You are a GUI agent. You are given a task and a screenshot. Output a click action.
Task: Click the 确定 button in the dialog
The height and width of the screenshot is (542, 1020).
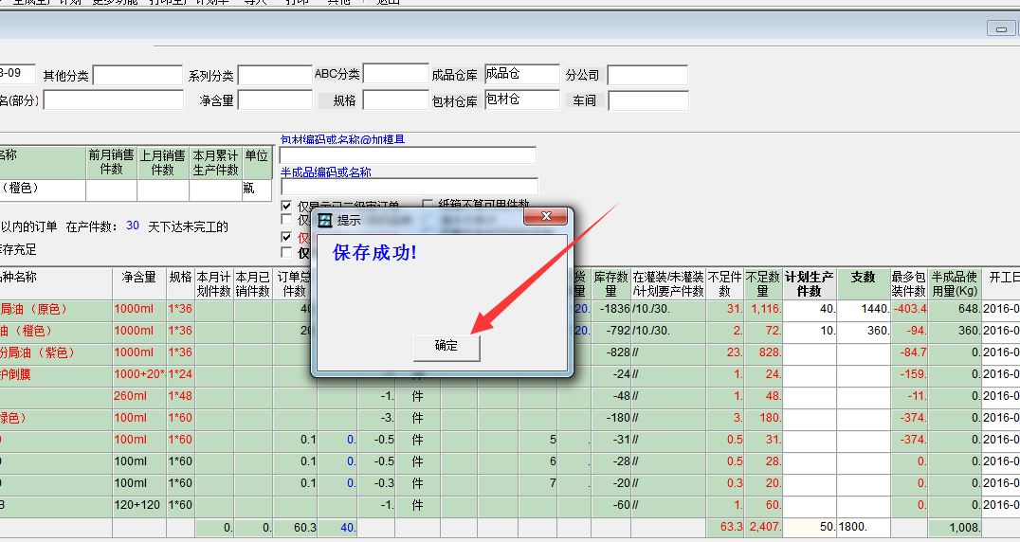(446, 347)
